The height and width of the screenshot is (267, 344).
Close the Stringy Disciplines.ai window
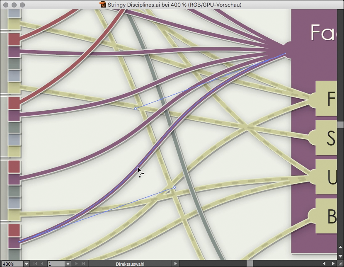6,5
